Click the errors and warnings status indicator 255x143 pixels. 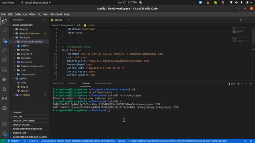tap(33, 141)
